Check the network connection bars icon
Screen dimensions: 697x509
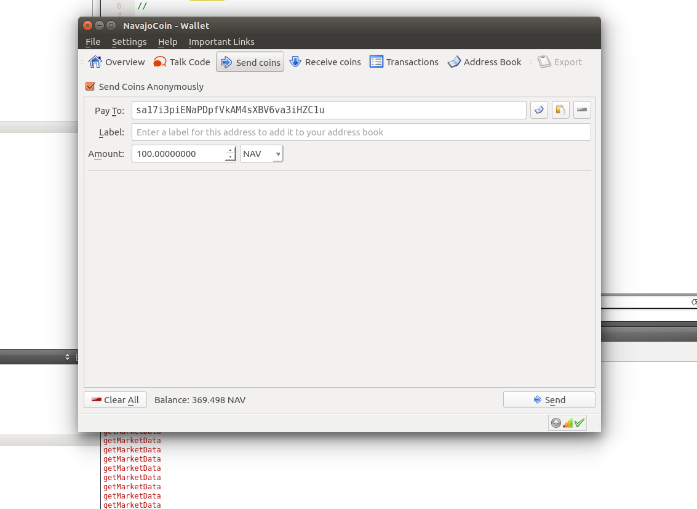click(x=568, y=423)
